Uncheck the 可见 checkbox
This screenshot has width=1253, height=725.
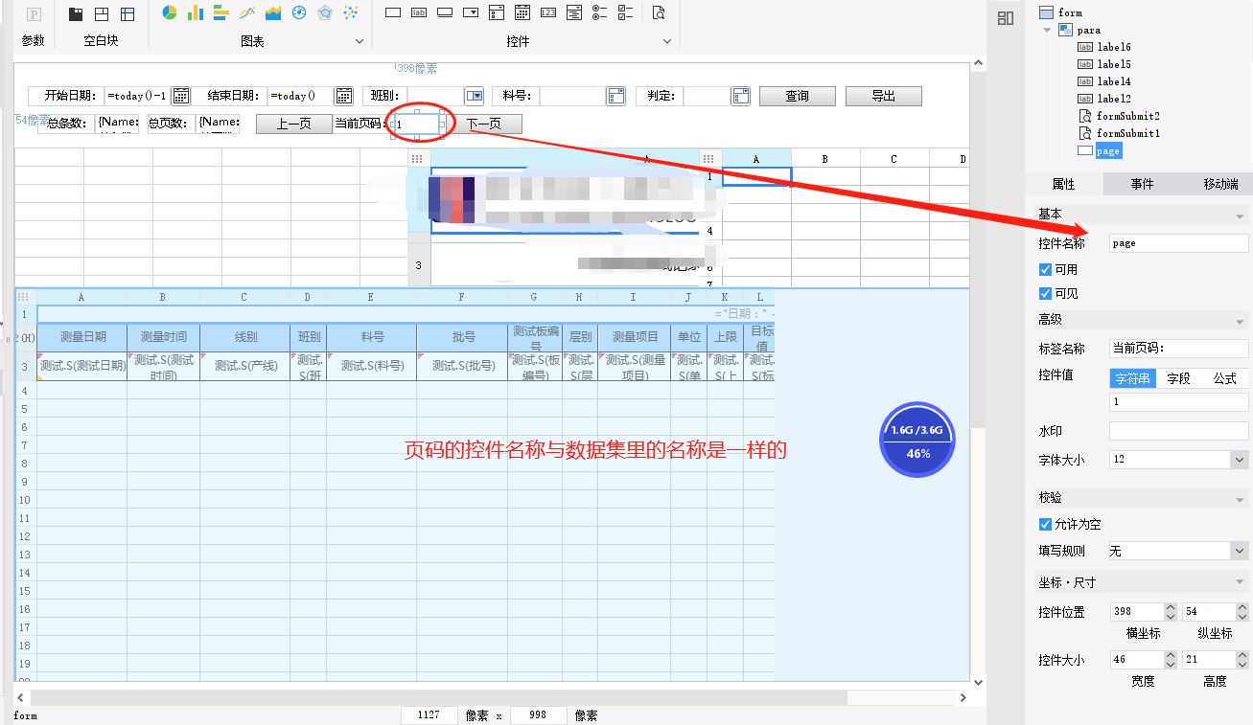(1046, 293)
